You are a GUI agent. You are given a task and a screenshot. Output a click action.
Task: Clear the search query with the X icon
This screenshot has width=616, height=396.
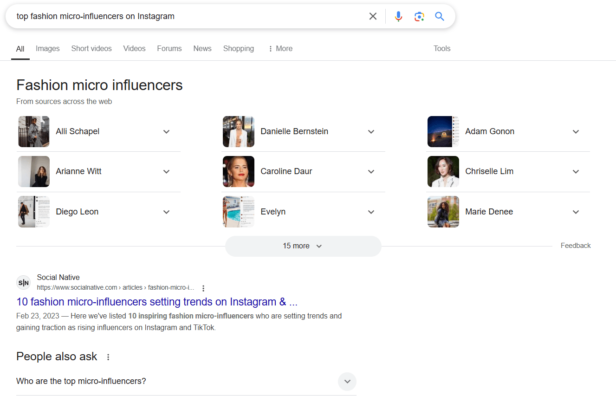(373, 16)
